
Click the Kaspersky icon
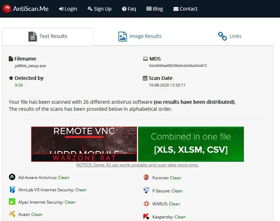[146, 216]
